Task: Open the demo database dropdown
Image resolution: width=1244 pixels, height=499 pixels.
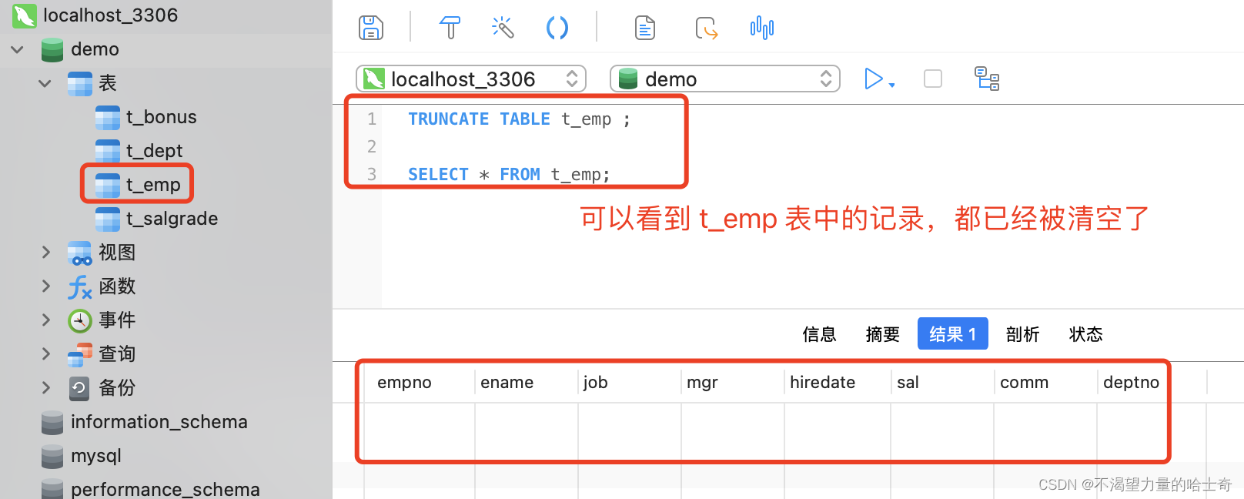Action: click(724, 79)
